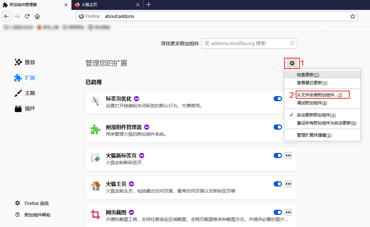
Task: Toggle 自动更新附加组件(A) option
Action: (x=322, y=115)
